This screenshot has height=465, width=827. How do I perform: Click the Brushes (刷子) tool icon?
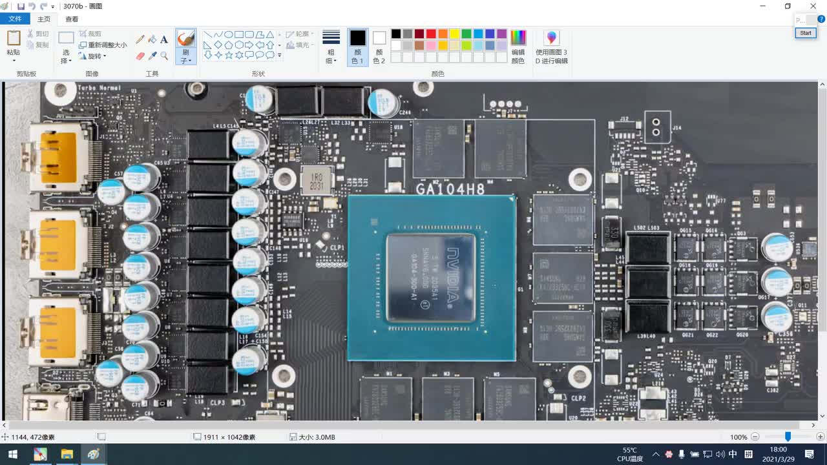(185, 37)
